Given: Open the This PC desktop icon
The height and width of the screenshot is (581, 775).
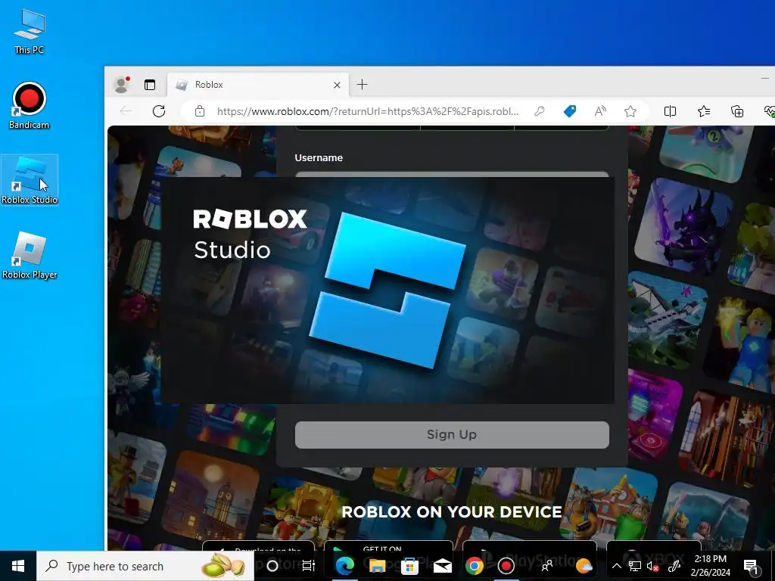Looking at the screenshot, I should [30, 30].
